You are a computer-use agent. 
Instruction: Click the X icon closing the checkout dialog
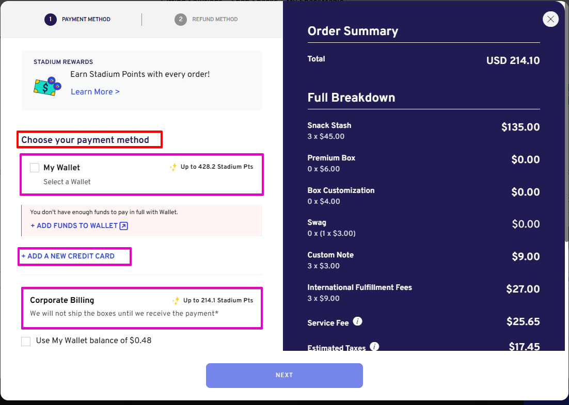550,20
